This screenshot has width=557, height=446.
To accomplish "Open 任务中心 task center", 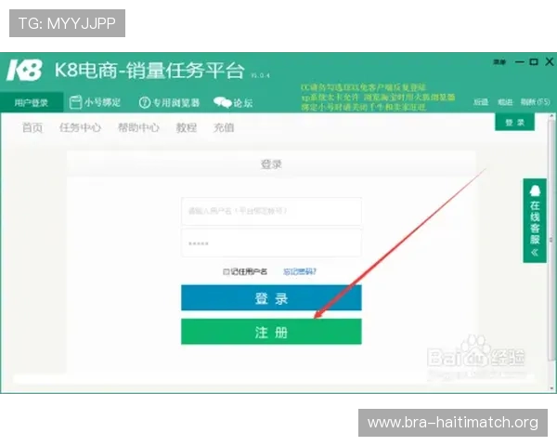I will tap(80, 127).
